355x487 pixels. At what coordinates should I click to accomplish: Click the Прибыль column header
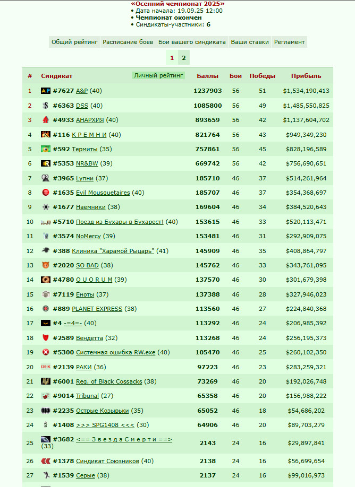pyautogui.click(x=306, y=76)
